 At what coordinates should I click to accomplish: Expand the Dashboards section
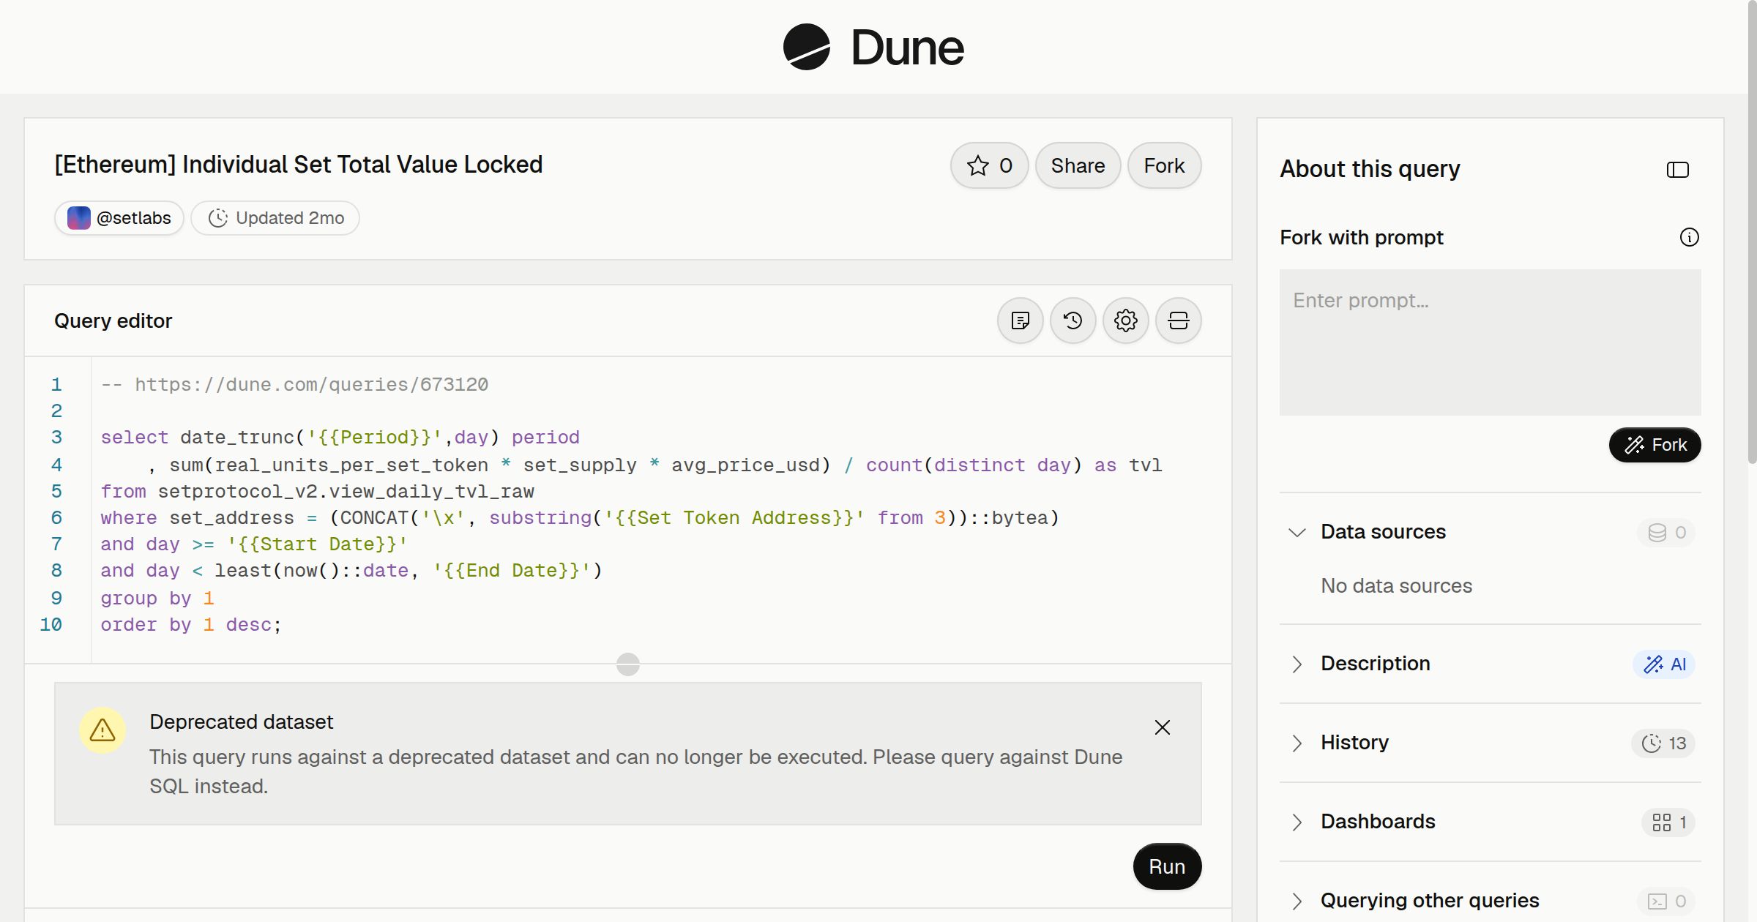(1297, 822)
